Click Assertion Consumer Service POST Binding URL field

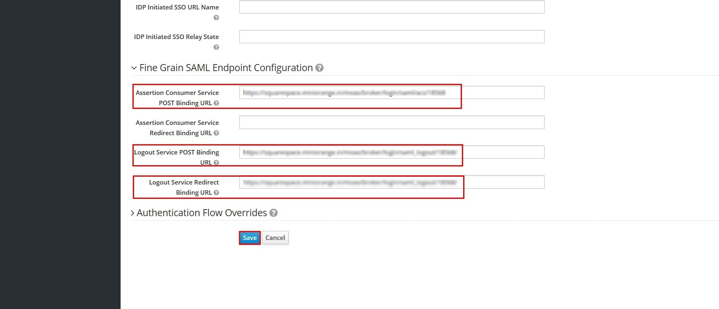tap(392, 92)
